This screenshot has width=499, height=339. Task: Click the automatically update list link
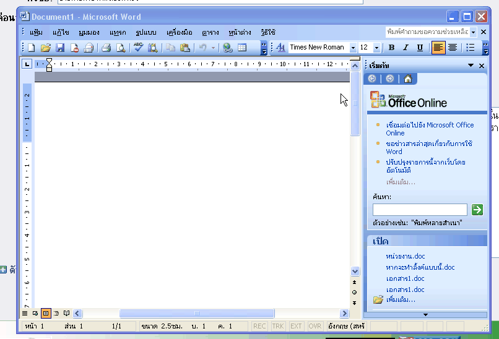(x=426, y=166)
